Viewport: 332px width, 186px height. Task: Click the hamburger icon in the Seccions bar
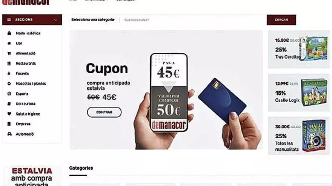tap(9, 20)
